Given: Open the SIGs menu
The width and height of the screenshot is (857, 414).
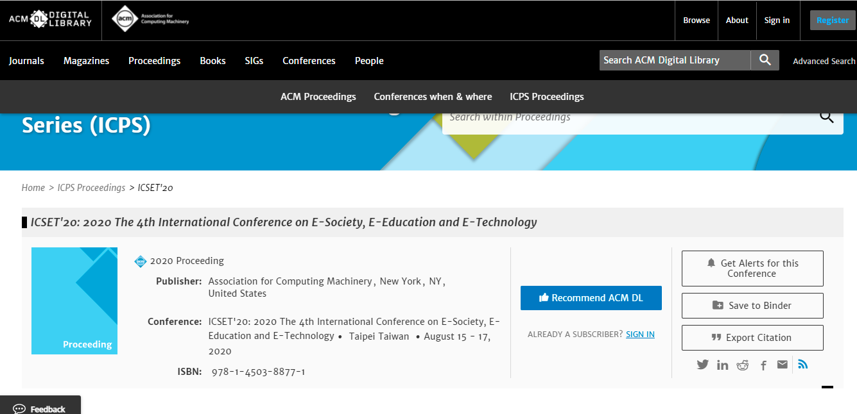Looking at the screenshot, I should point(254,61).
